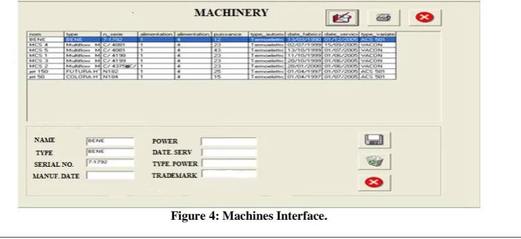Click 'ACS 501' cell in jet 150 row
521x239 pixels.
click(x=378, y=72)
